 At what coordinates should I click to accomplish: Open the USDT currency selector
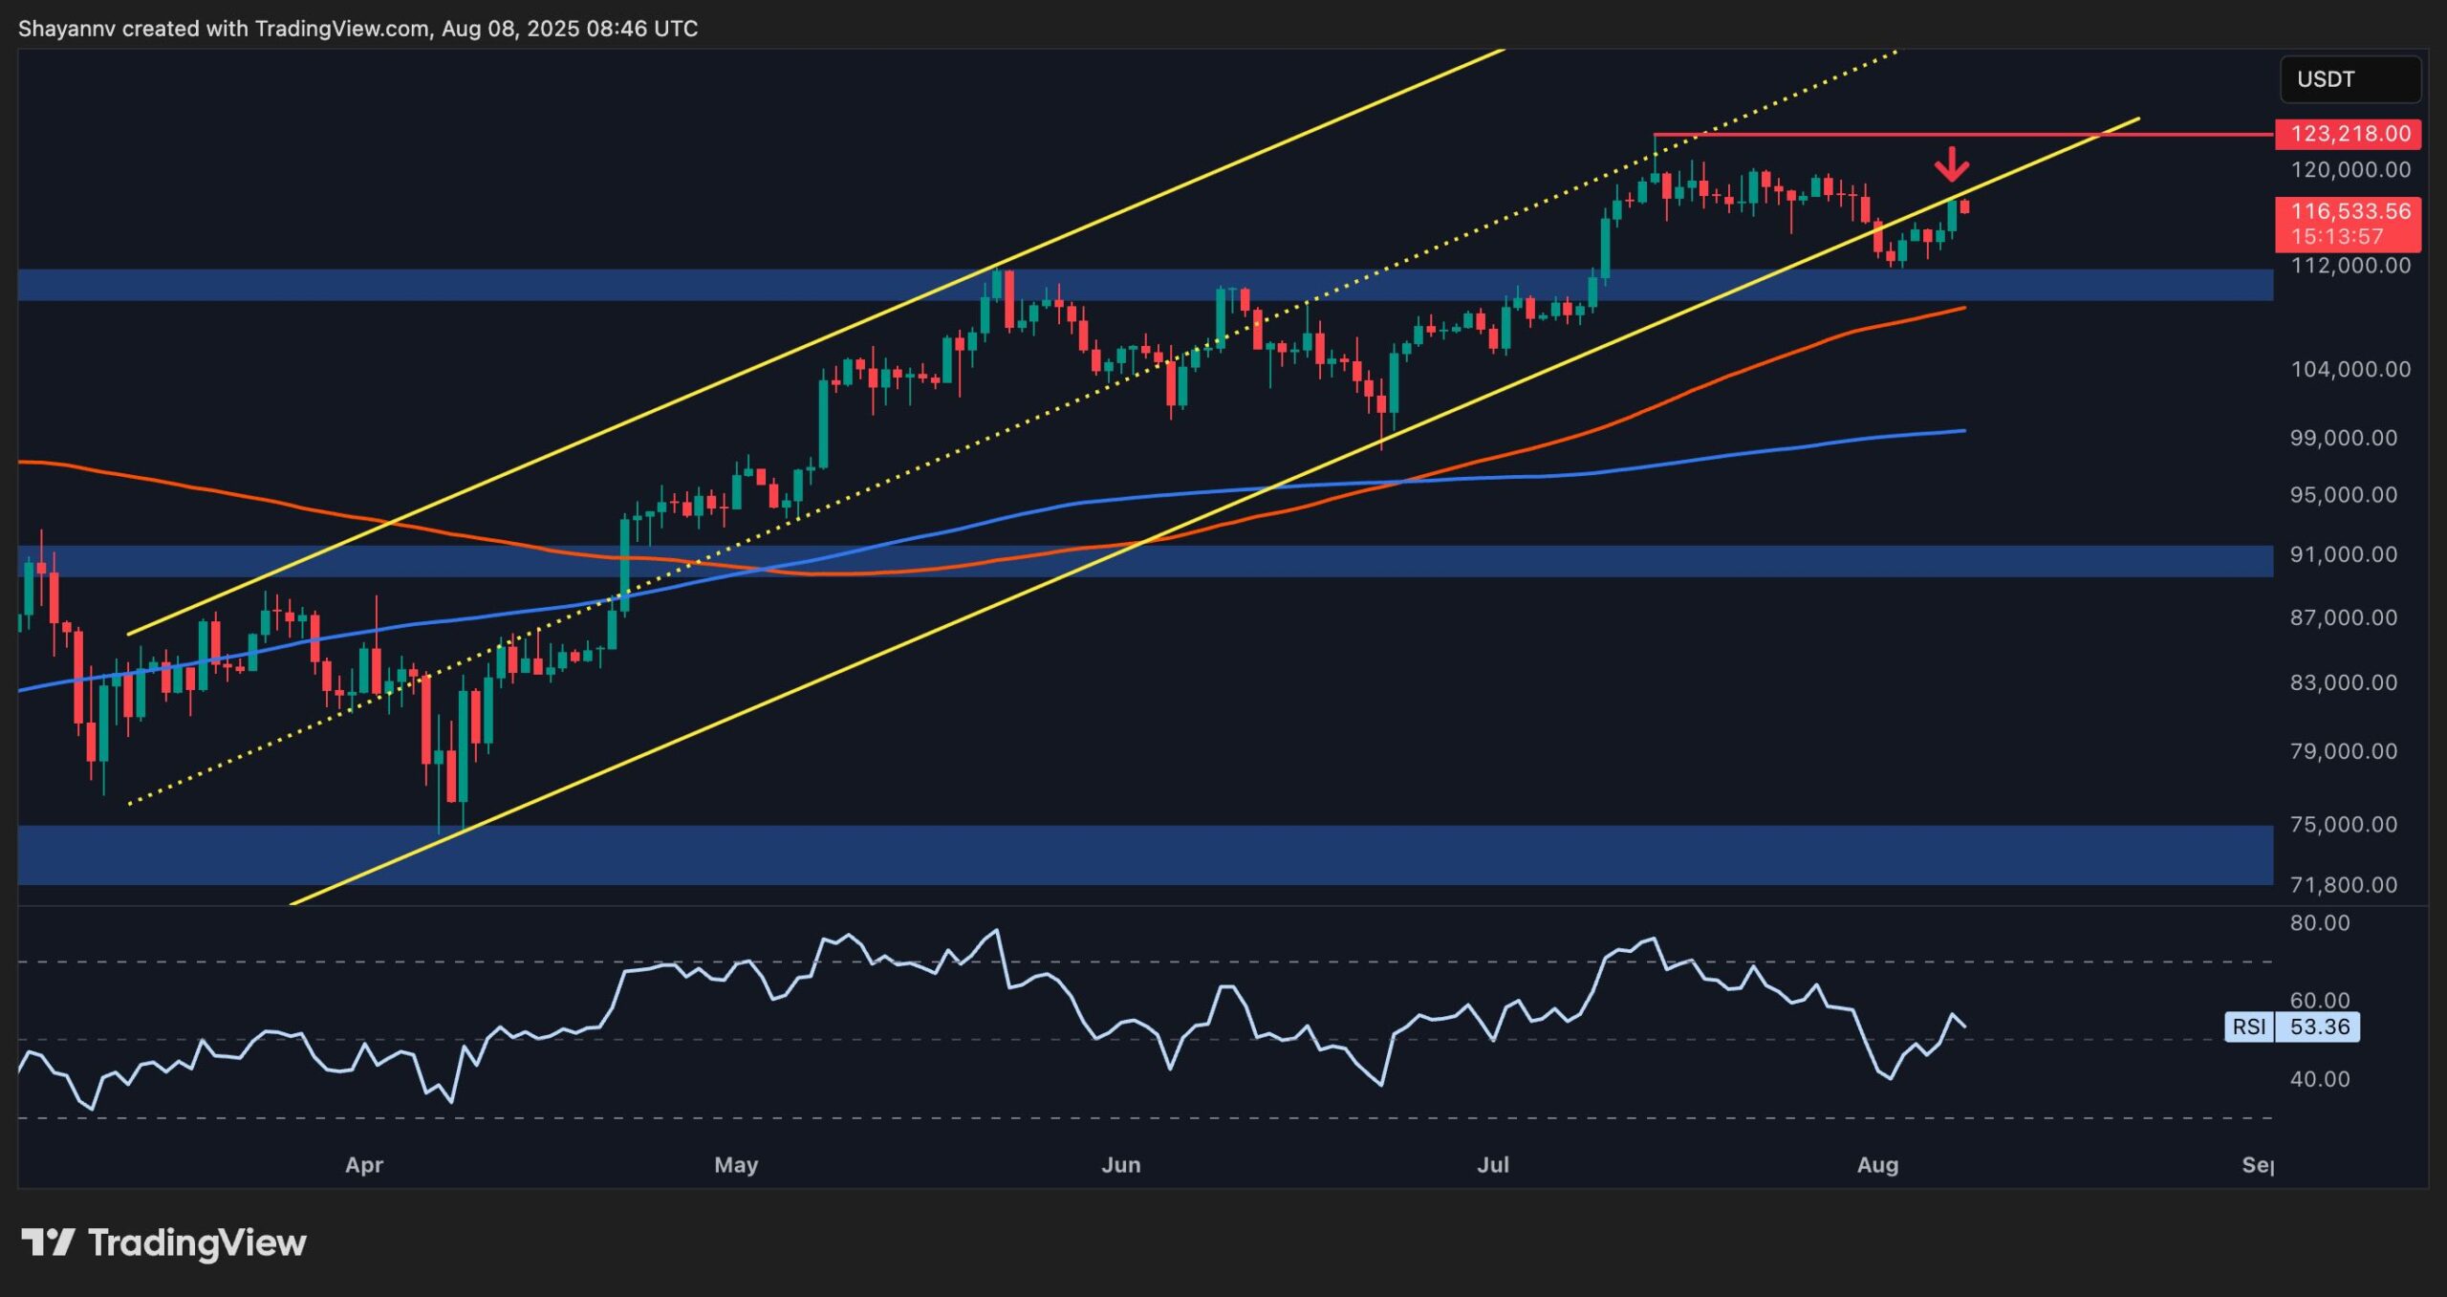coord(2350,79)
